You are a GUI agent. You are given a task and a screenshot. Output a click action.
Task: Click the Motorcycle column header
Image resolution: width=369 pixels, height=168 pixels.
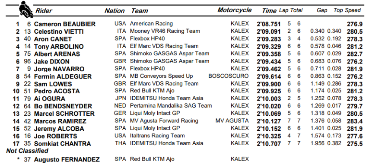coord(234,10)
